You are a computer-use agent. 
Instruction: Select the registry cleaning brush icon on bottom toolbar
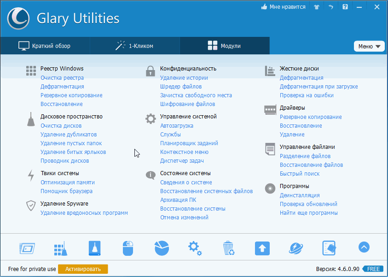click(x=60, y=248)
